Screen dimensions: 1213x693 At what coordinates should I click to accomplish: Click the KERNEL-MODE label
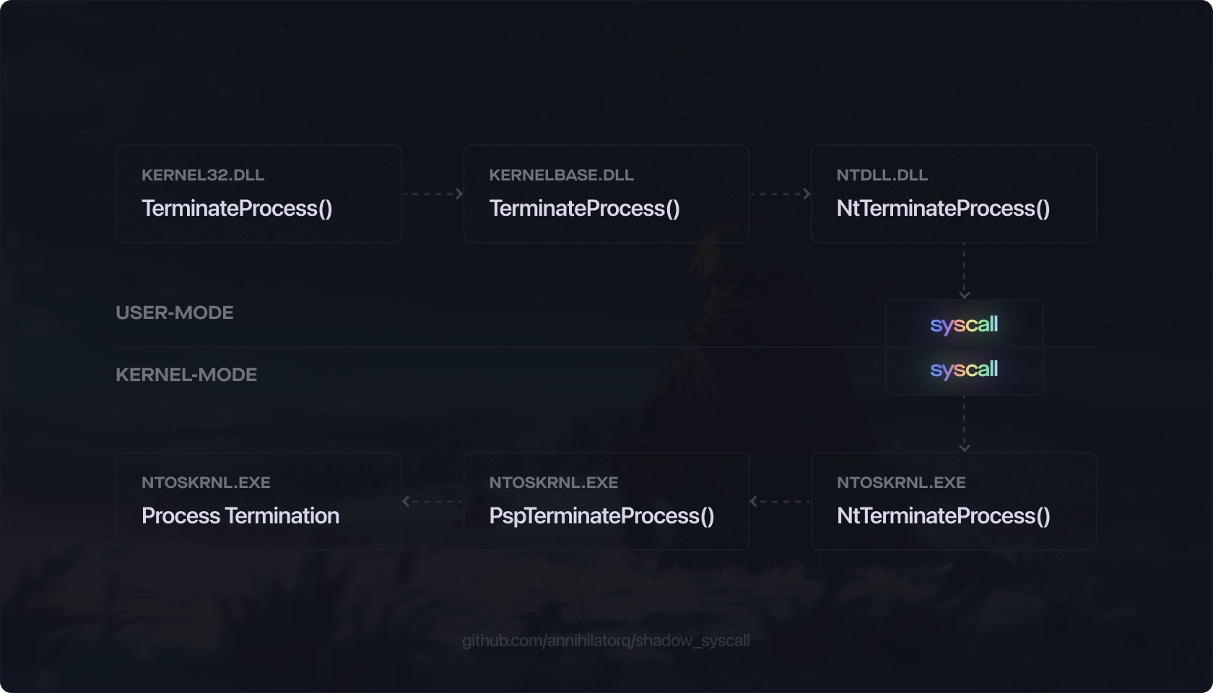pos(186,375)
